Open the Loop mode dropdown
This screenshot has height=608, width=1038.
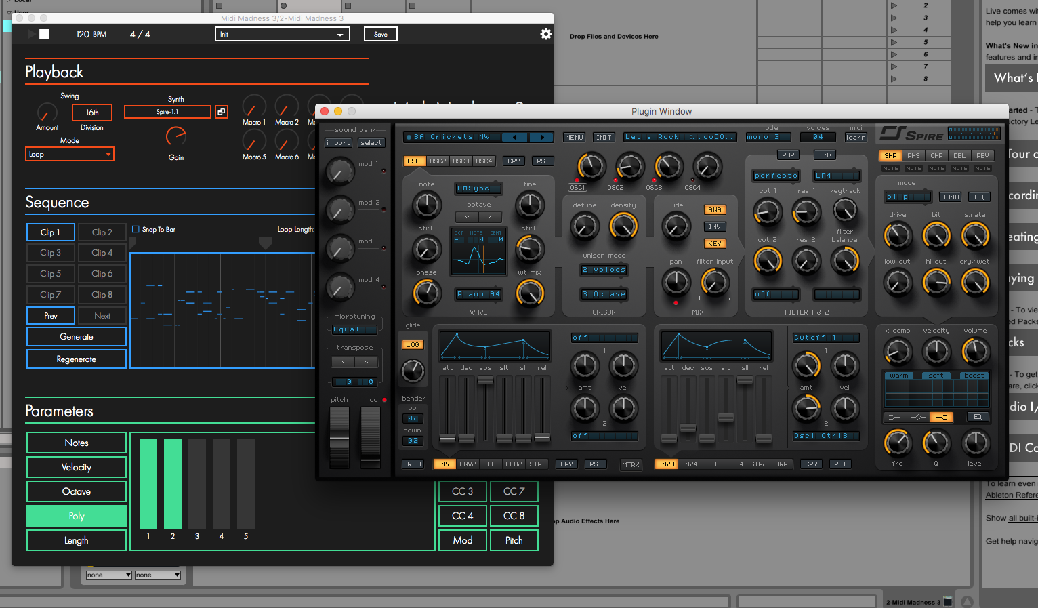[70, 155]
